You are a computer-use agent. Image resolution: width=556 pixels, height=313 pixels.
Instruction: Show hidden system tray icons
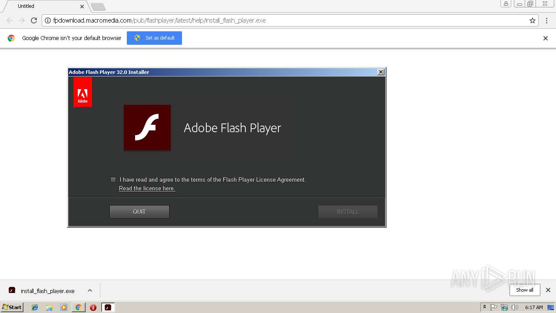pos(485,307)
